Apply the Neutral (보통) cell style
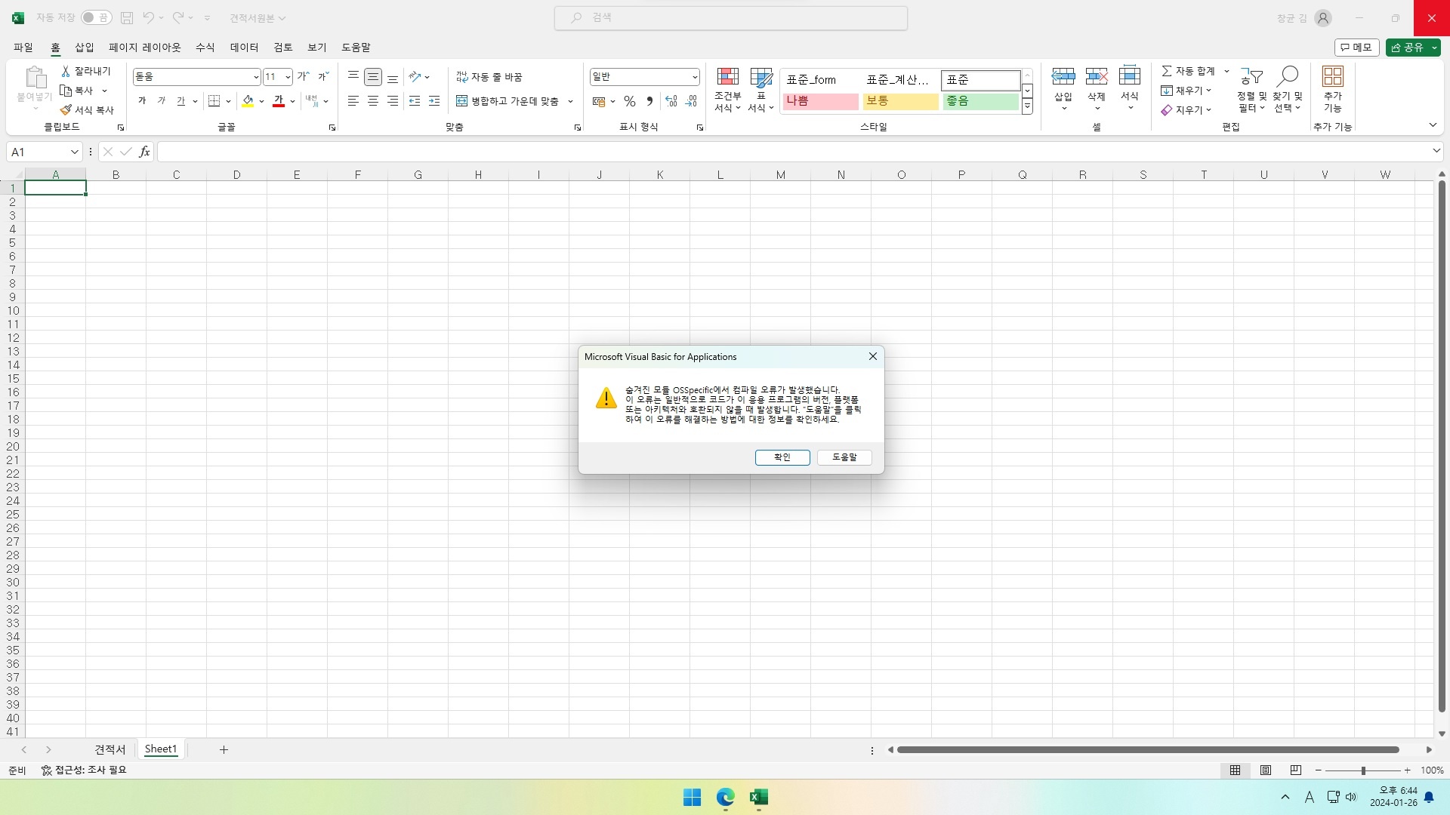Screen dimensions: 1450x815 pos(901,101)
